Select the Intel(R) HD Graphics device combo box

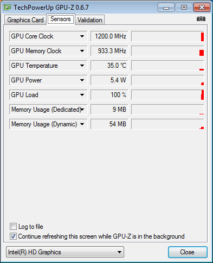coord(65,252)
